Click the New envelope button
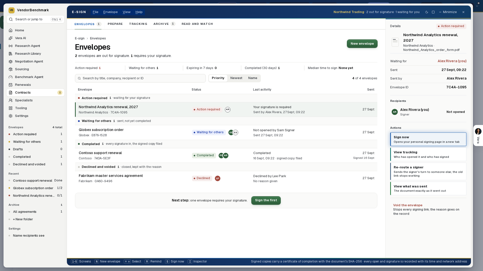The width and height of the screenshot is (483, 271). click(362, 44)
